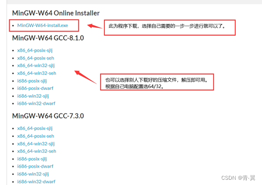The image size is (262, 185).
Task: Click x86_64-posix-sjlj under GCC-8.1.0
Action: (x=35, y=50)
